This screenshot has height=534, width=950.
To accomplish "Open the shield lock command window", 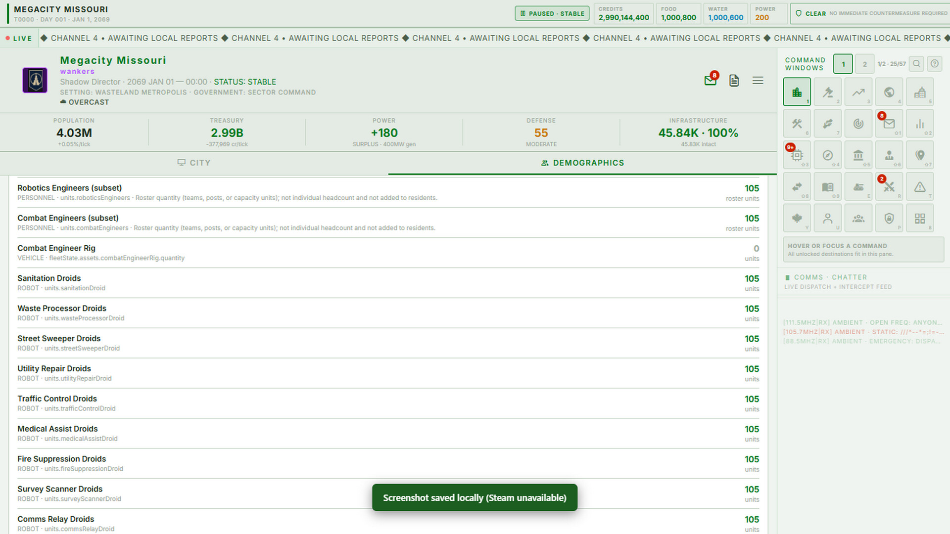I will [x=889, y=219].
